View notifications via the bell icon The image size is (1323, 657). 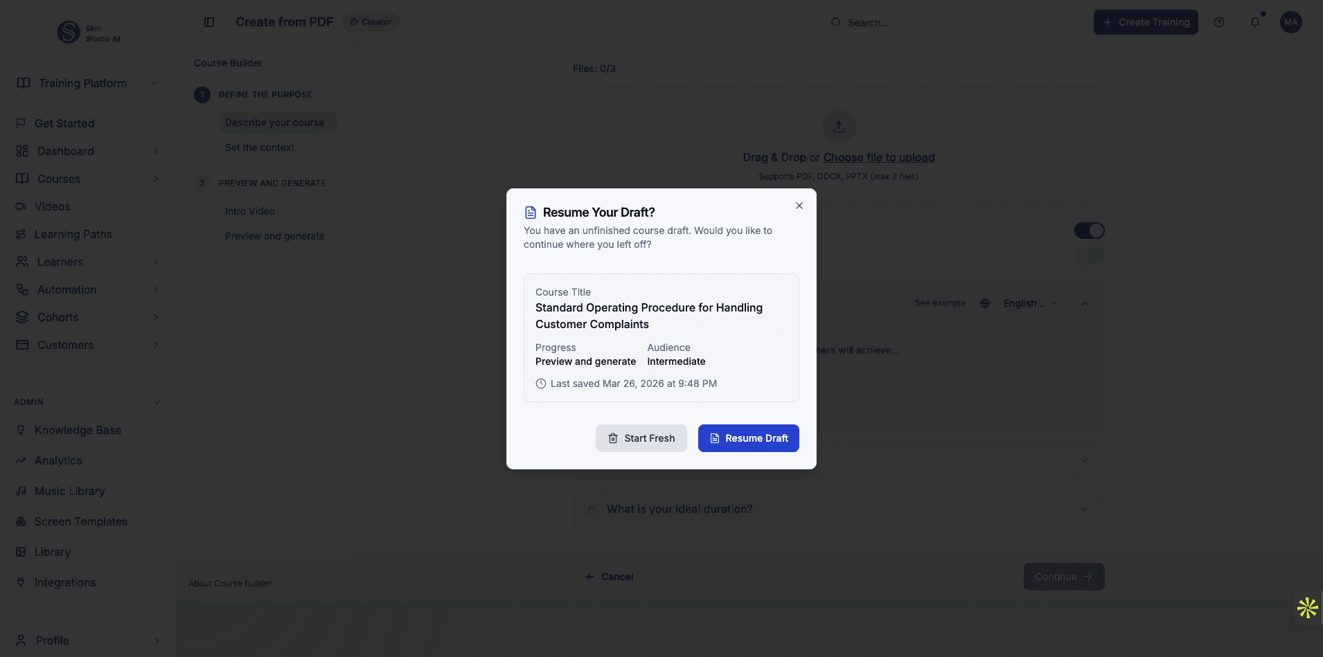(x=1254, y=21)
